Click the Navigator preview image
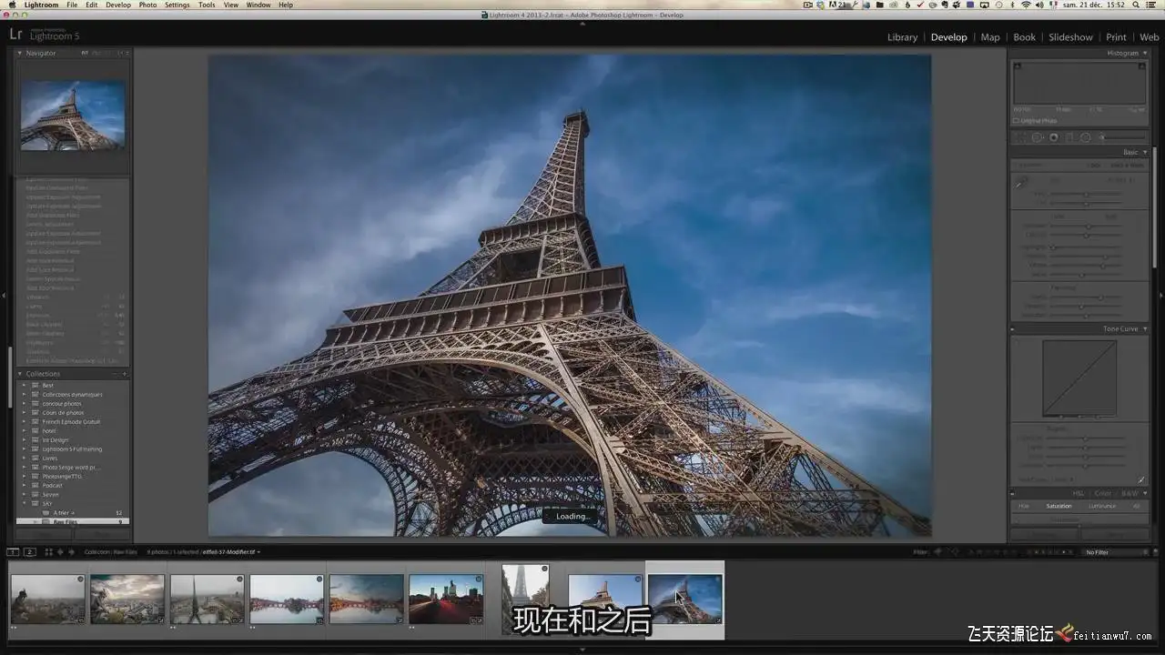 pos(73,116)
